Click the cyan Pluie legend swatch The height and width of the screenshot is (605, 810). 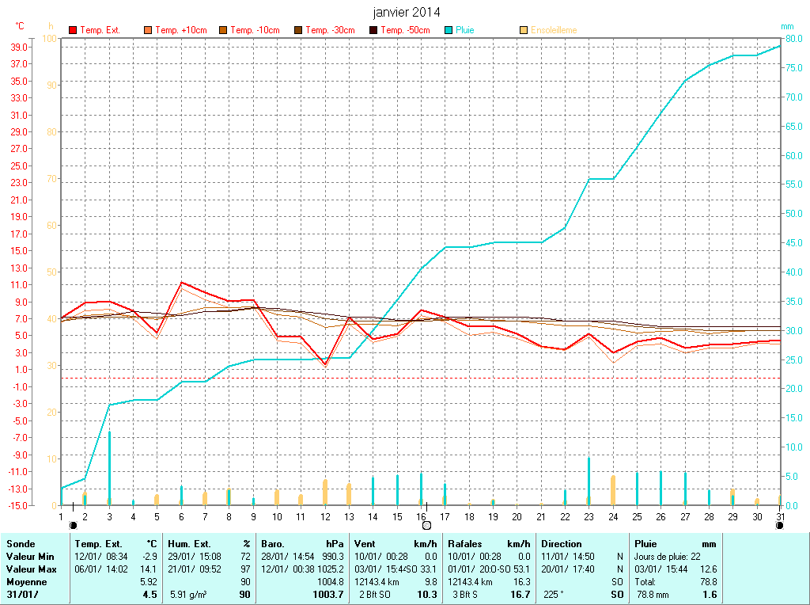[x=449, y=30]
